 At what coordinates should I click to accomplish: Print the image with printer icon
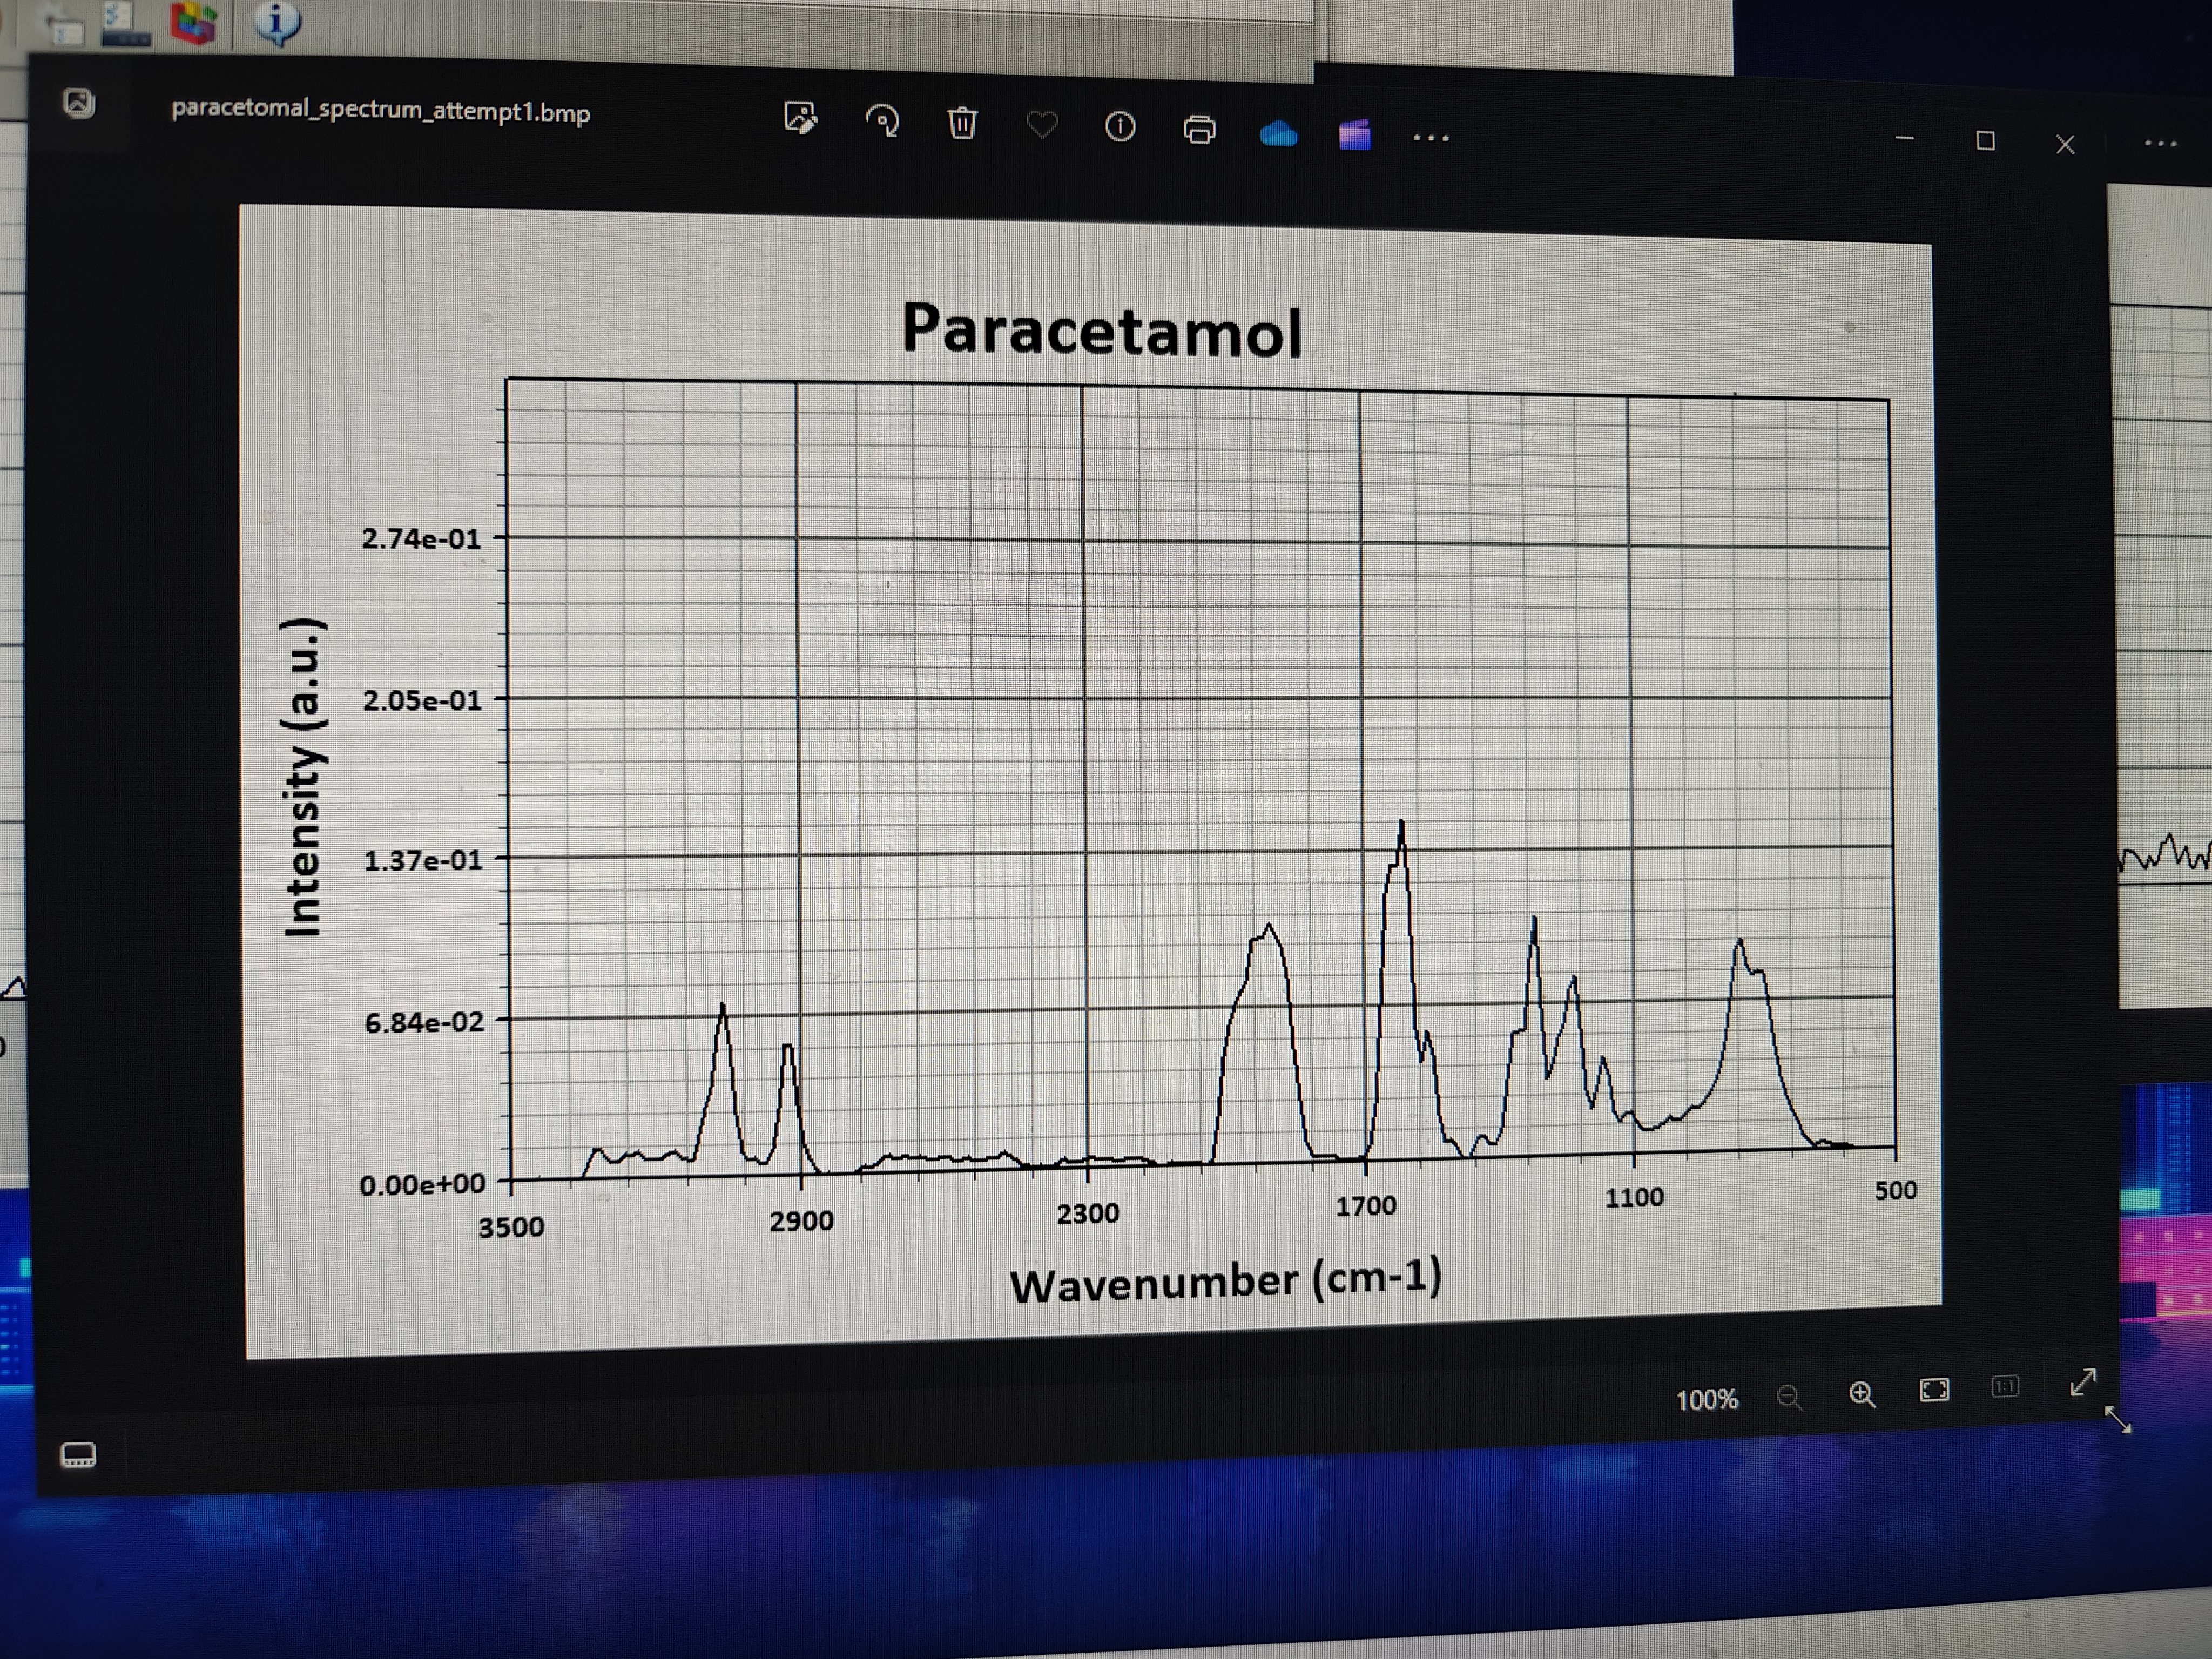pos(1199,130)
